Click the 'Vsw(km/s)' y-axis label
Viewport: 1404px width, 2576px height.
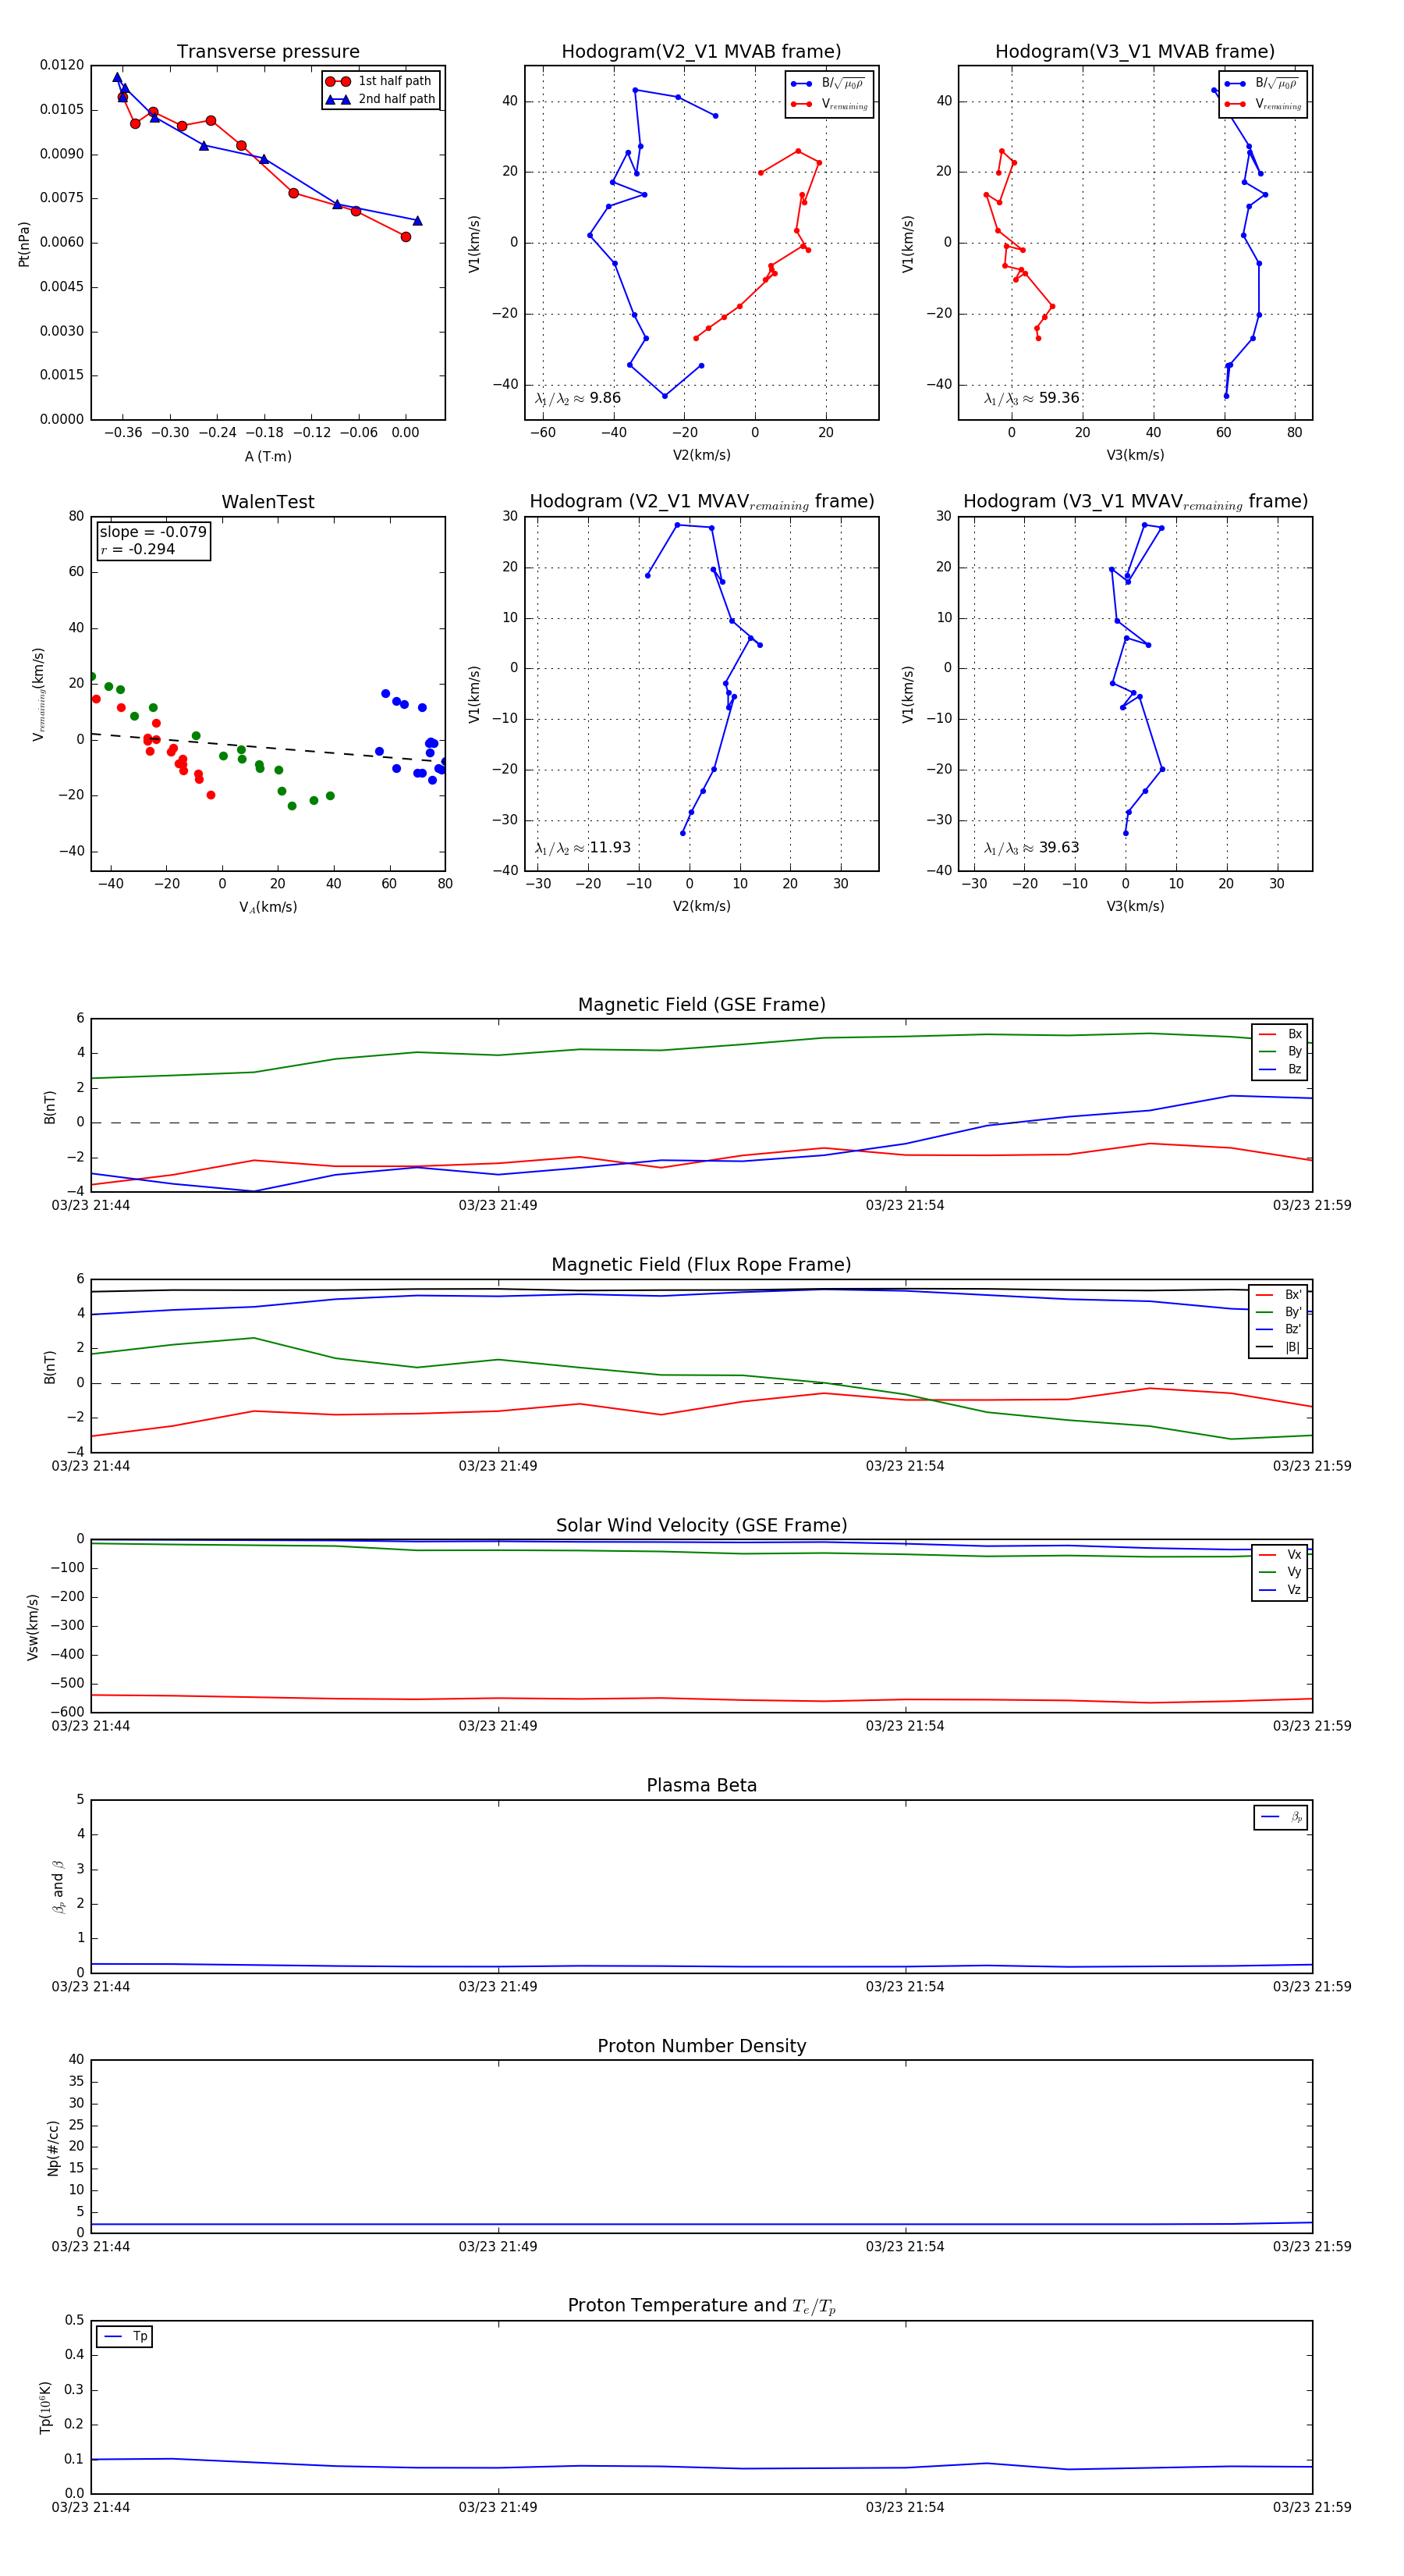pos(33,1628)
